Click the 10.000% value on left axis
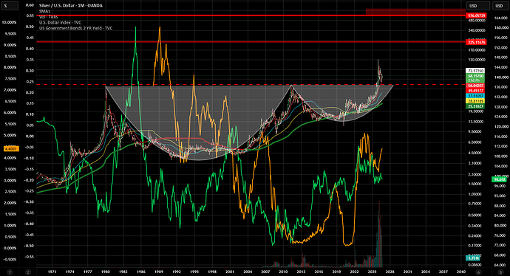This screenshot has width=510, height=276. 9,22
